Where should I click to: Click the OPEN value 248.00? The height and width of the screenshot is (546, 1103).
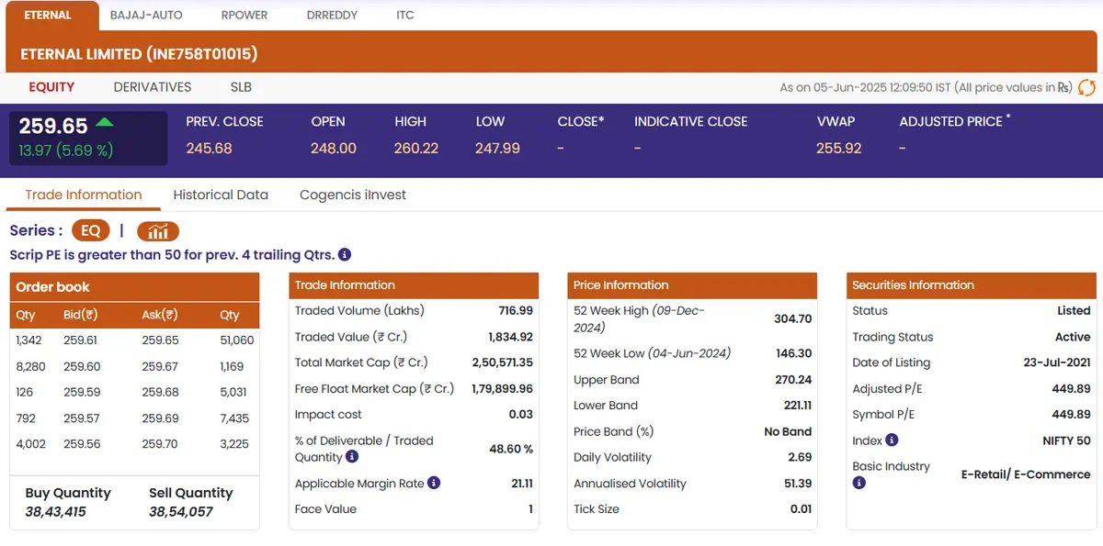334,148
